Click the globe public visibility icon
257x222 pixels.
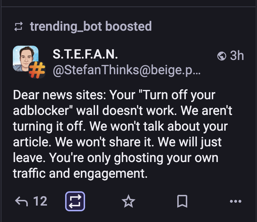point(221,56)
